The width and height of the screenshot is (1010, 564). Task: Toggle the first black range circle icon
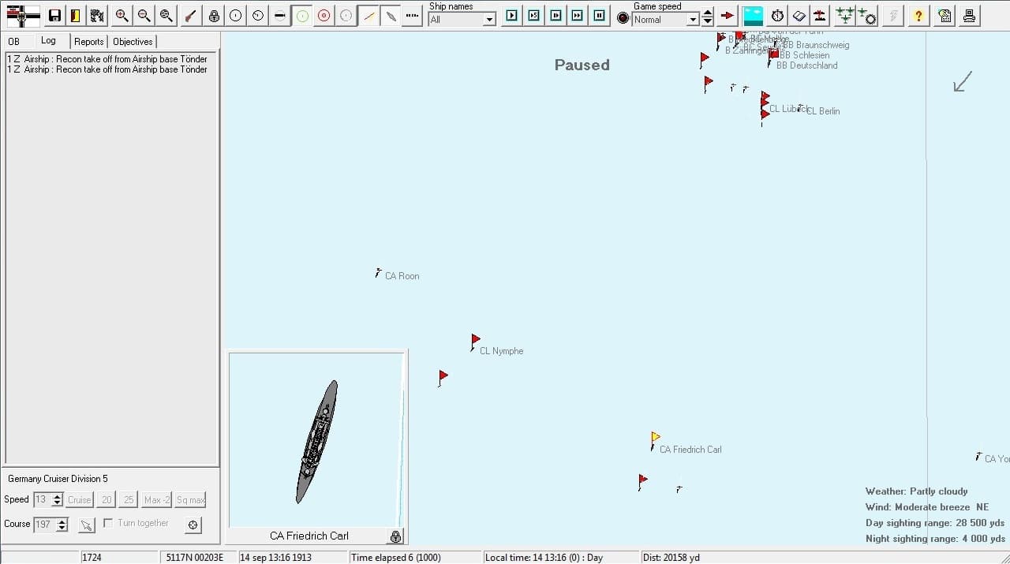[236, 16]
